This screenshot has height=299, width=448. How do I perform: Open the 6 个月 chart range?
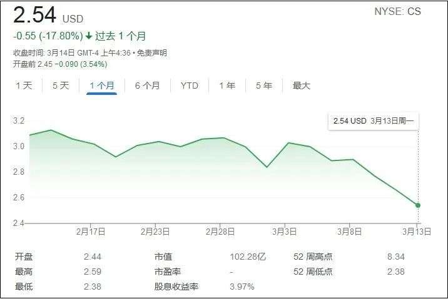click(147, 86)
